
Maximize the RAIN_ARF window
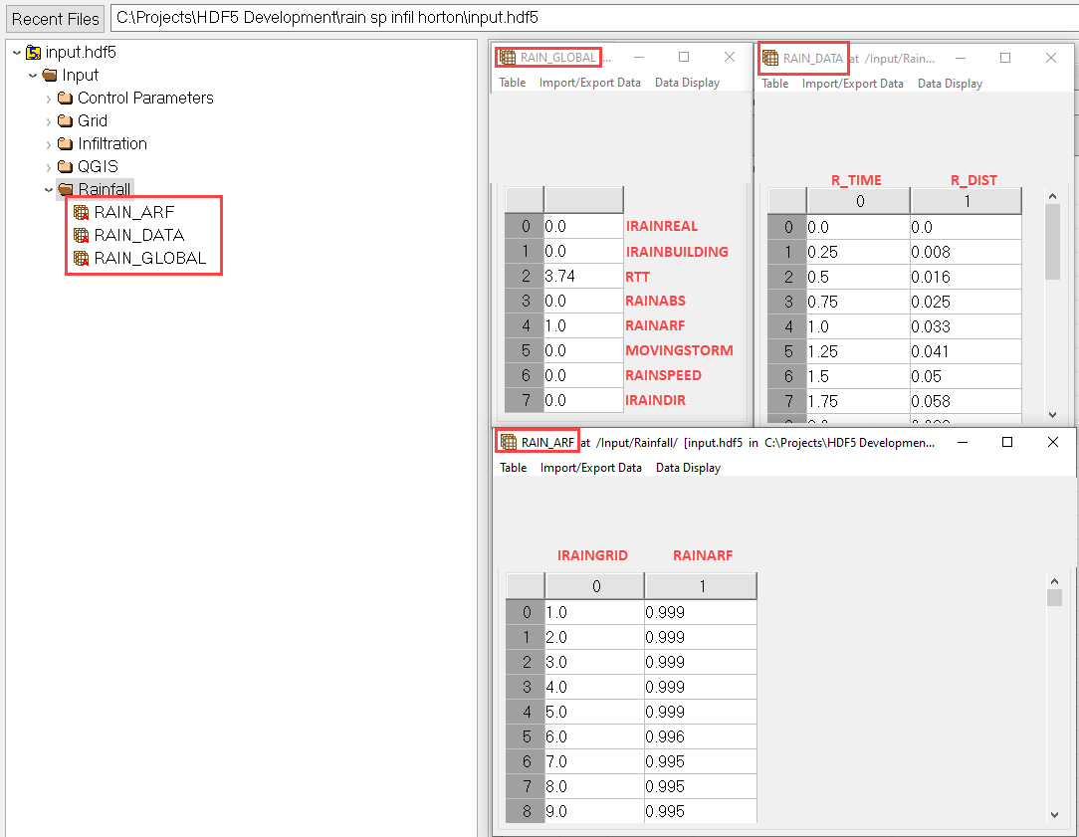click(1006, 442)
